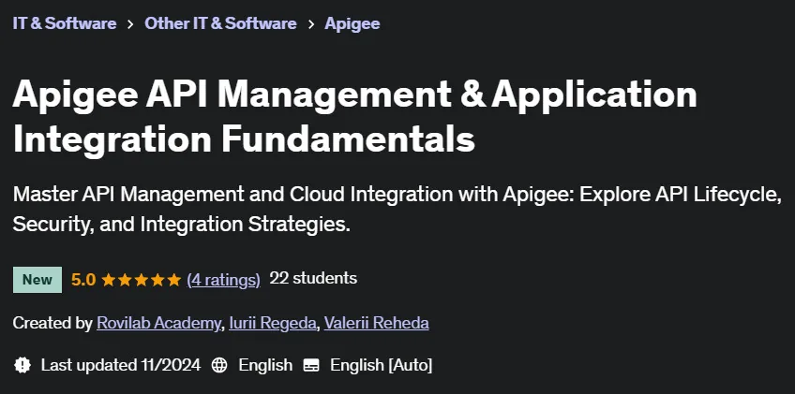Open Valerii Reheda instructor profile
This screenshot has width=795, height=394.
point(377,323)
